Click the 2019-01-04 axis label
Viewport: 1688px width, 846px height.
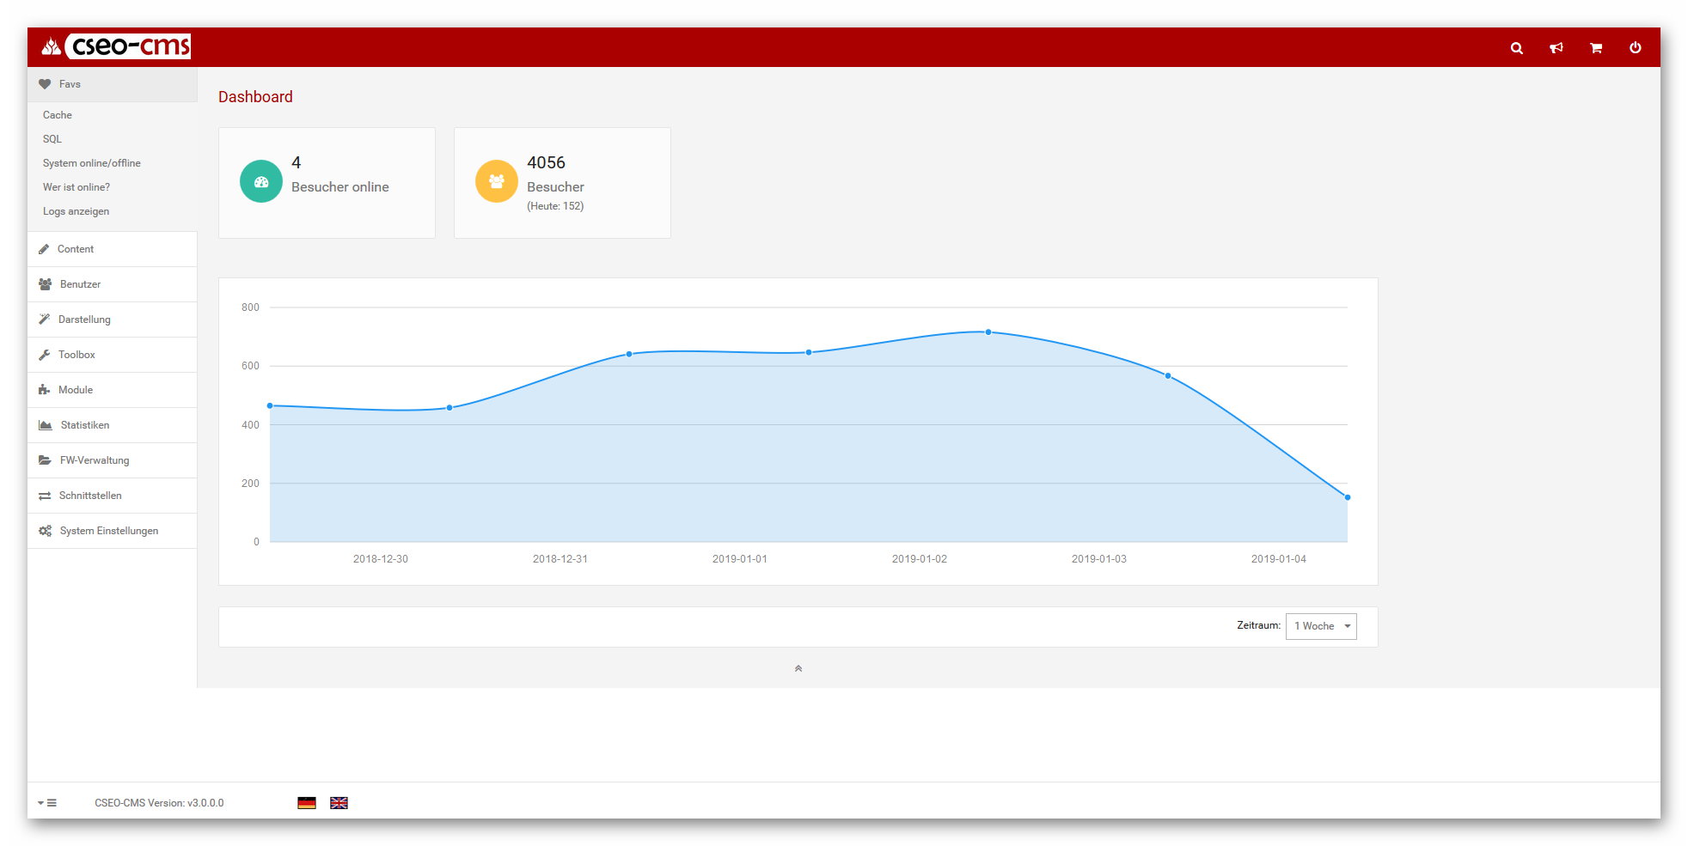1279,559
